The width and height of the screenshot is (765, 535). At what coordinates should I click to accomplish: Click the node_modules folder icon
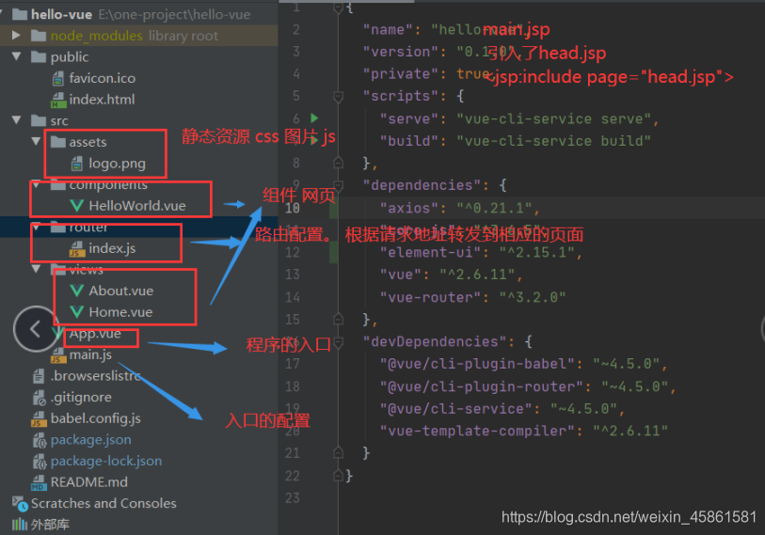[39, 36]
